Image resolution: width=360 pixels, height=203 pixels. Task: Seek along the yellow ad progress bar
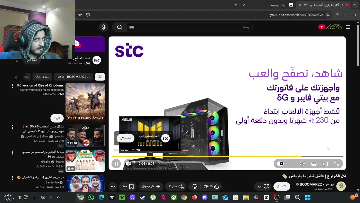click(x=227, y=156)
